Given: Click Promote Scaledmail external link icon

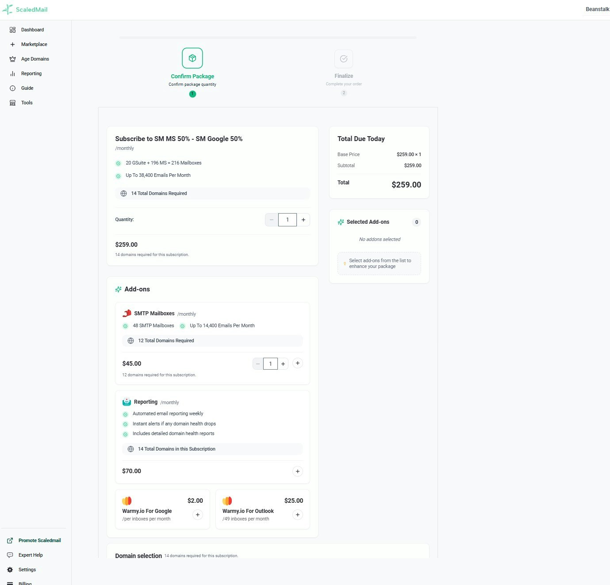Looking at the screenshot, I should pyautogui.click(x=10, y=540).
